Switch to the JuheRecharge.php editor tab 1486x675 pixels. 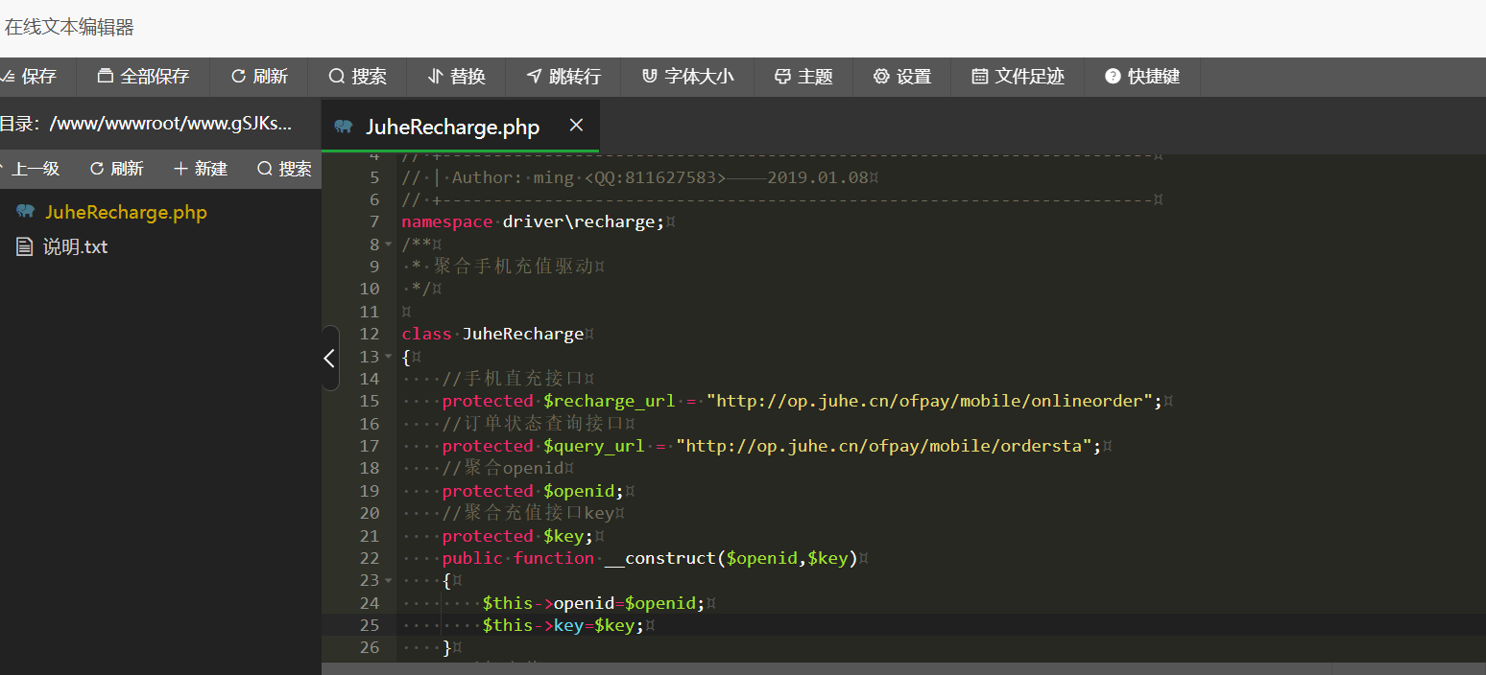pos(452,127)
